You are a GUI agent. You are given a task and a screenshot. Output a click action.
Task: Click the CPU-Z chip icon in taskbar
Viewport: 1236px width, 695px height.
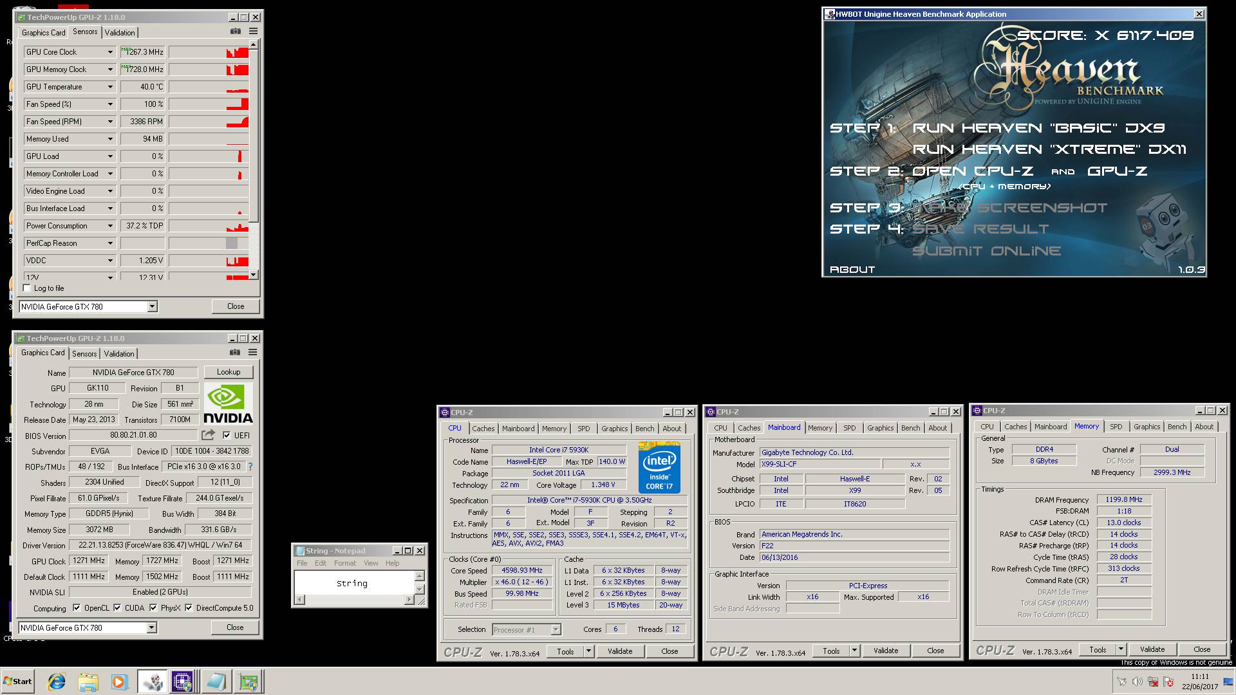click(x=182, y=681)
